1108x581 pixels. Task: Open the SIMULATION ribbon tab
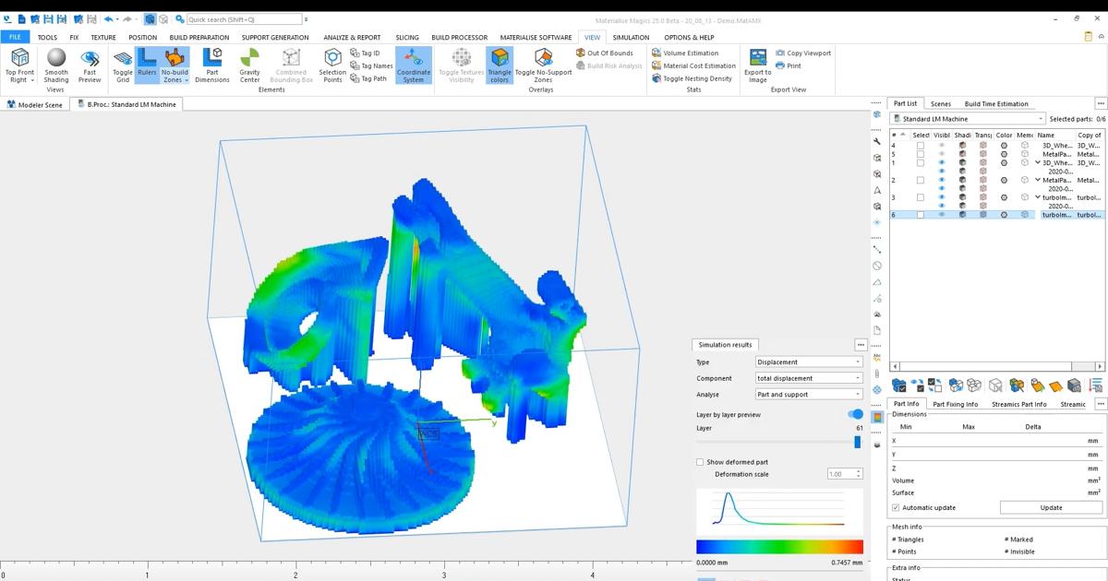click(631, 38)
